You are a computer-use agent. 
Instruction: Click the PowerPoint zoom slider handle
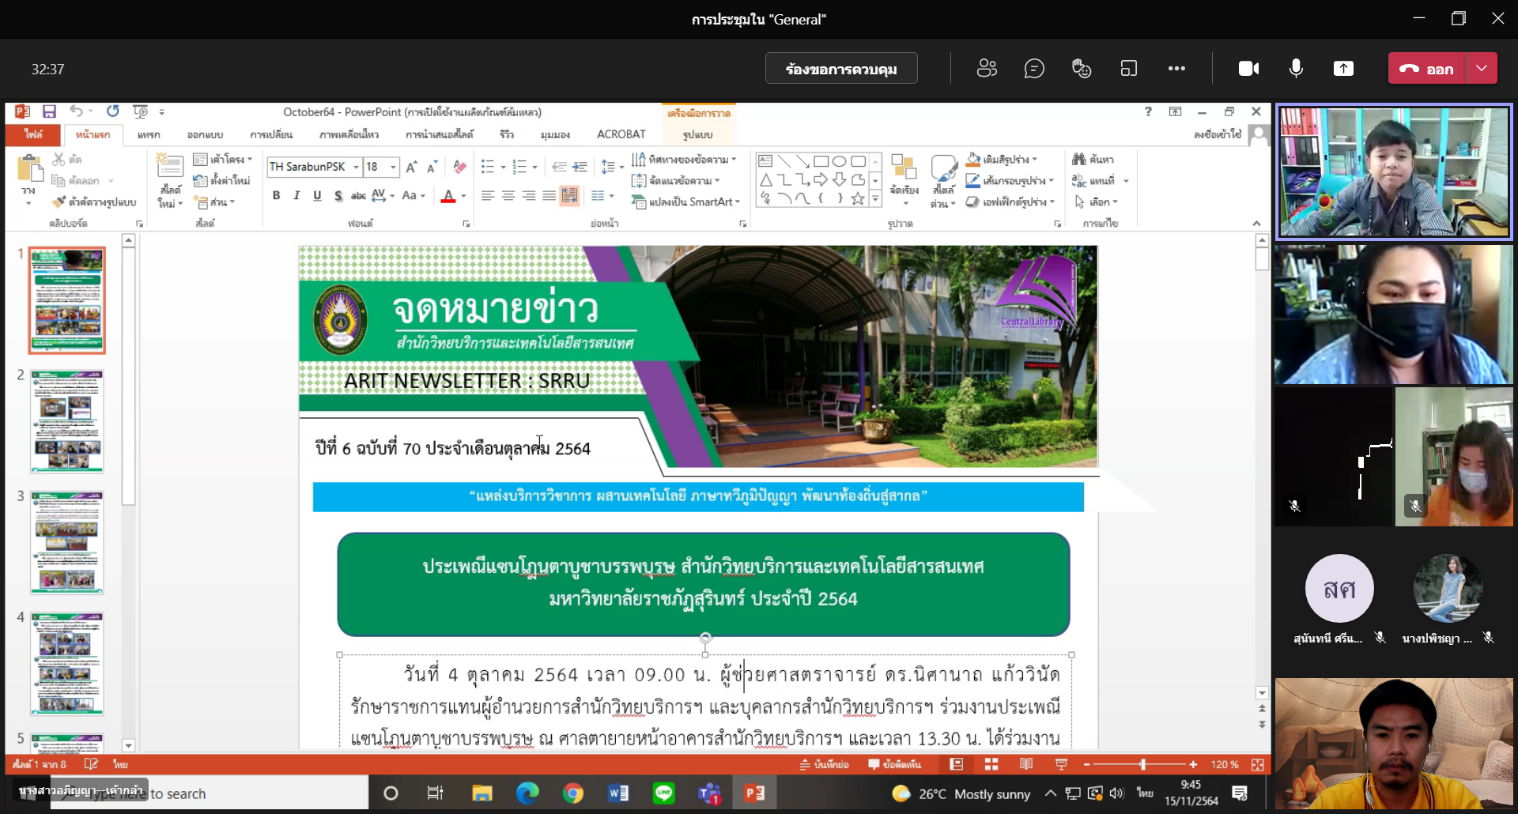[1142, 764]
